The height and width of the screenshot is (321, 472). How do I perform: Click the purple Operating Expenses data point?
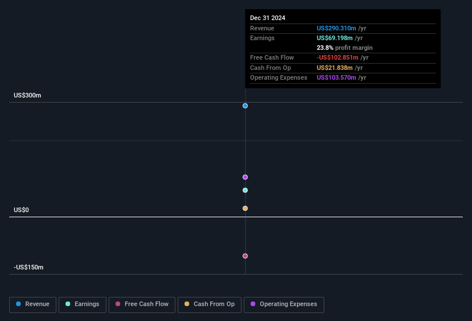[x=245, y=177]
